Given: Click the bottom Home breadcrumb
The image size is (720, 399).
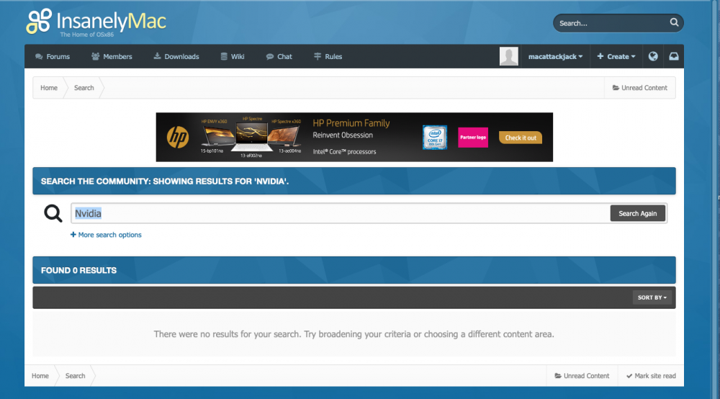Looking at the screenshot, I should tap(40, 375).
